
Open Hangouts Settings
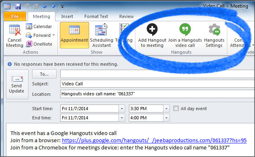[214, 35]
